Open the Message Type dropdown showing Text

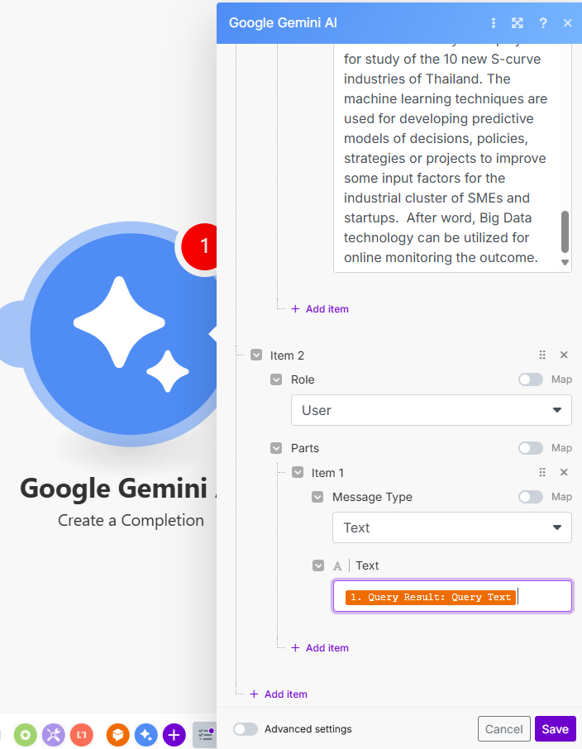coord(451,527)
